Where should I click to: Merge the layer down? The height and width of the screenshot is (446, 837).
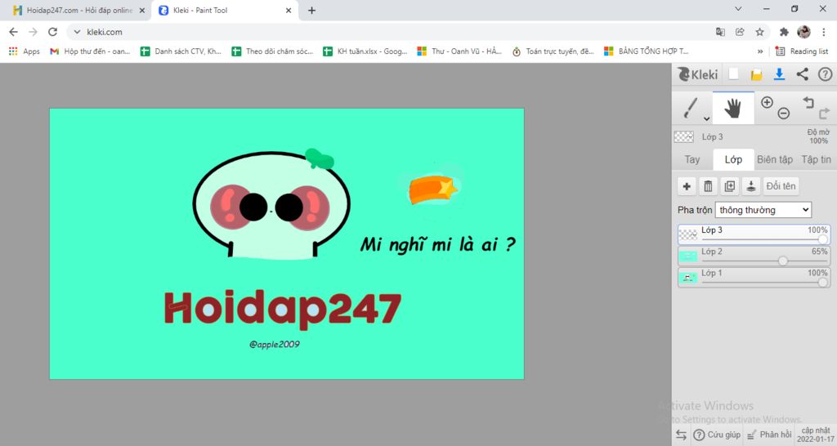coord(750,186)
